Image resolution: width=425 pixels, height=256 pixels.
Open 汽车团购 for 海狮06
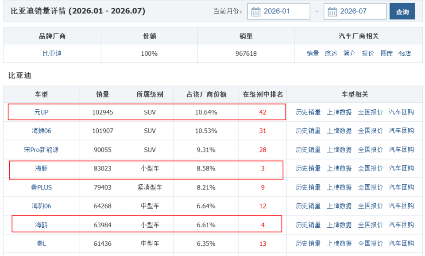pos(402,131)
